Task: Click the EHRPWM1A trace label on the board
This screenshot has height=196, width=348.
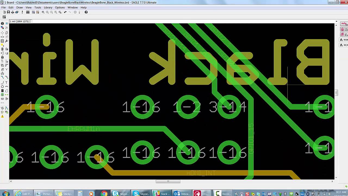Action: pyautogui.click(x=83, y=129)
